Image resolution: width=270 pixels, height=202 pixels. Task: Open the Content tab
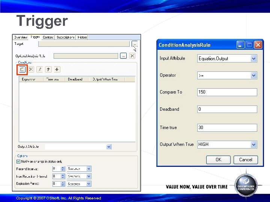coord(48,37)
